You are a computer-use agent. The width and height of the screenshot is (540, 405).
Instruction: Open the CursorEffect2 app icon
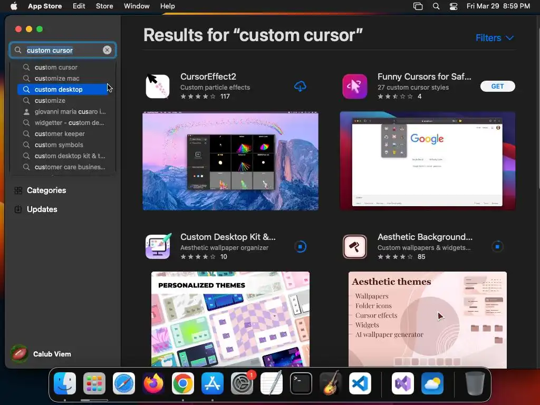[158, 86]
